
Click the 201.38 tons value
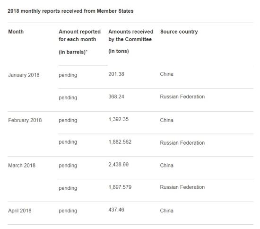pyautogui.click(x=116, y=74)
